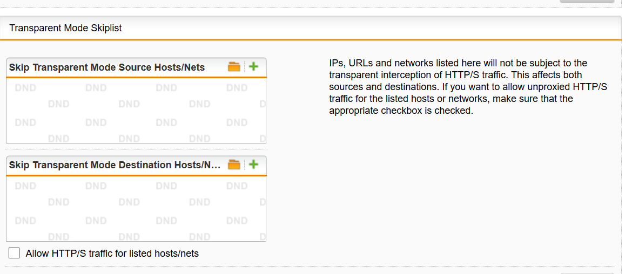Screen dimensions: 632x274
Task: Click the first DND watermark in destination list
Action: [x=25, y=186]
